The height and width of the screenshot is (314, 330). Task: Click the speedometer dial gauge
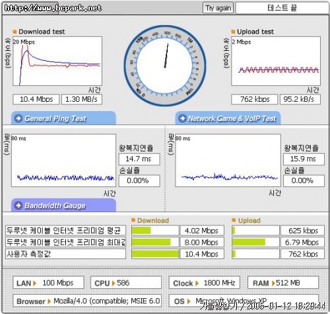[165, 65]
